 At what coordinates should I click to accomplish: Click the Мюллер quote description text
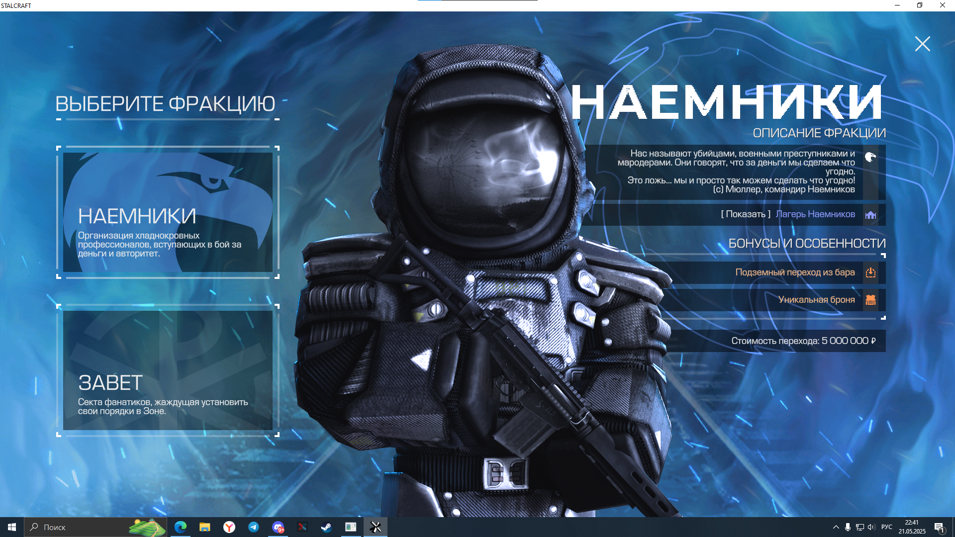[736, 172]
